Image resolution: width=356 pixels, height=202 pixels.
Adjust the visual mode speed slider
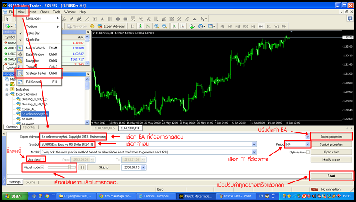70,167
